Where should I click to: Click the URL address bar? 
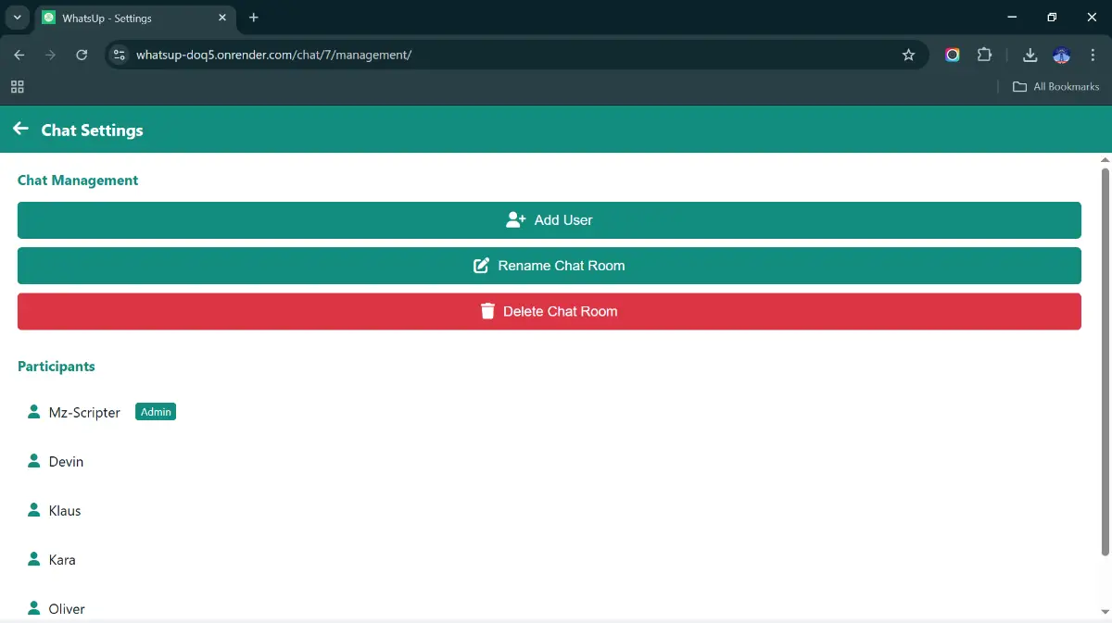(510, 55)
